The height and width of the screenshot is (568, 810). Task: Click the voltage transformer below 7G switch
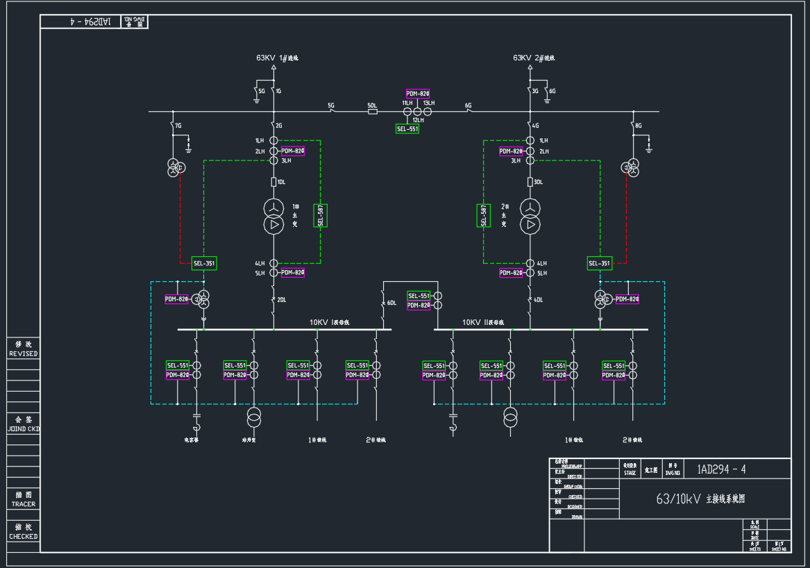(x=176, y=168)
